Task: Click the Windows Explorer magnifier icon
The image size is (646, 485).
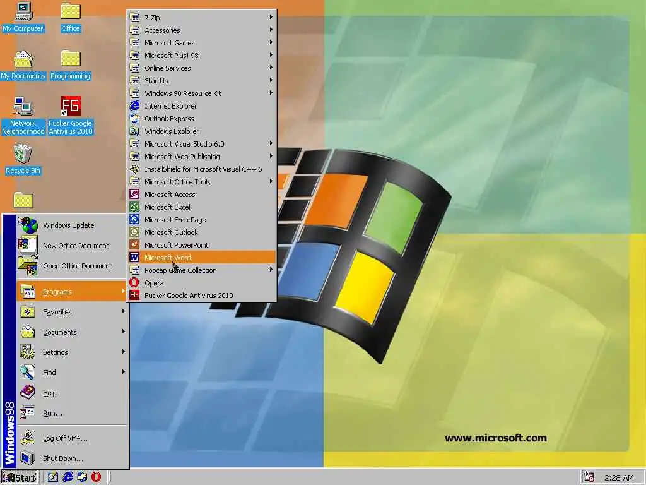Action: coord(134,131)
